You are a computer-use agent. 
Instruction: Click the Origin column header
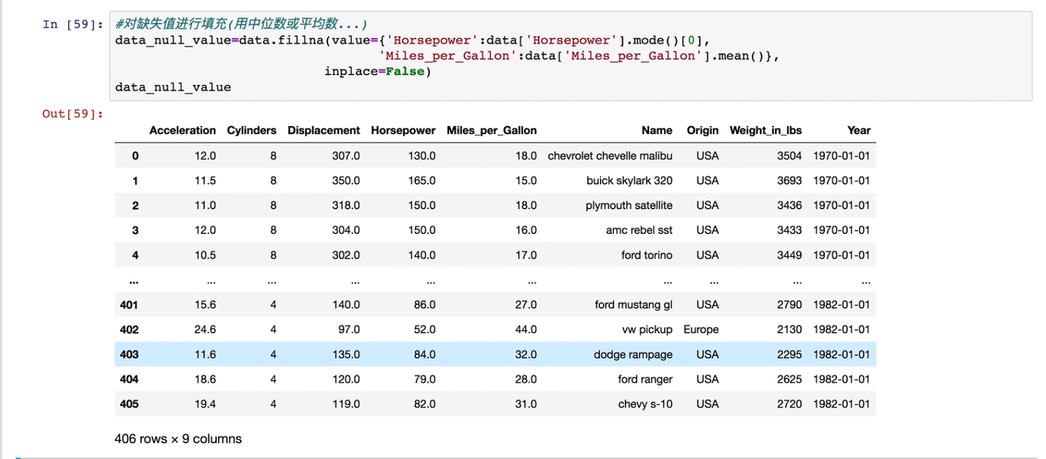[x=702, y=130]
